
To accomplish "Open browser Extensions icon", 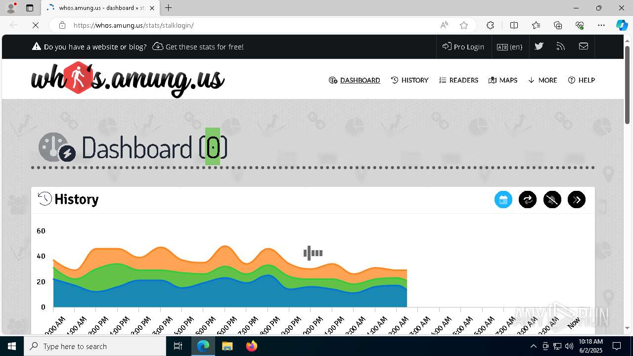I will [x=490, y=25].
